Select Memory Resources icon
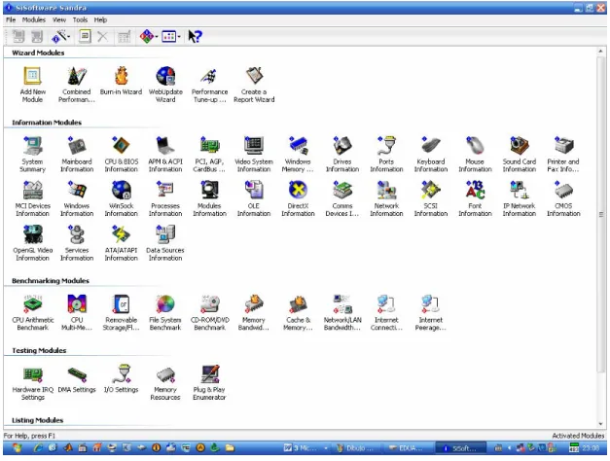Viewport: 610px width, 461px height. pyautogui.click(x=165, y=382)
